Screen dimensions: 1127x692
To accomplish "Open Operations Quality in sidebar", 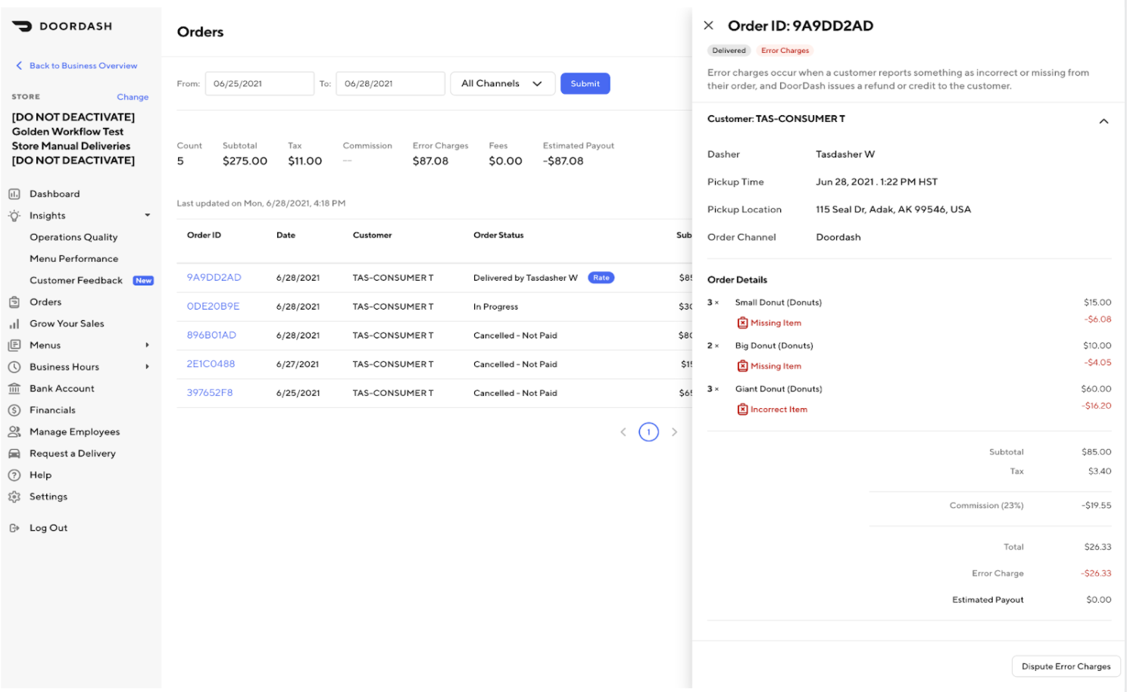I will [73, 238].
